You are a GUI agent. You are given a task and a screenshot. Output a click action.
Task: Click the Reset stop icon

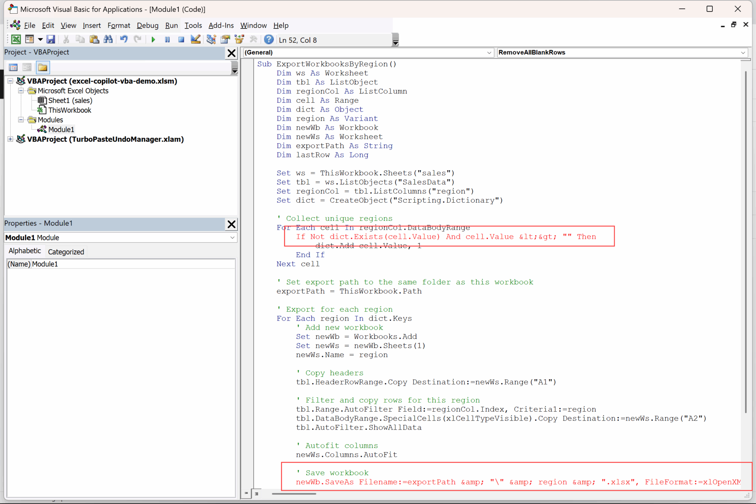181,40
